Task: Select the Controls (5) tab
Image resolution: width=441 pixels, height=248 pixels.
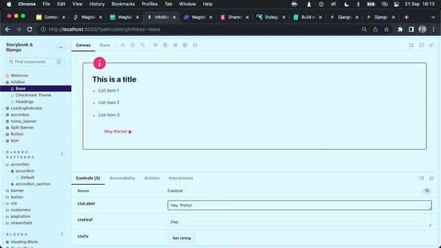Action: click(88, 178)
